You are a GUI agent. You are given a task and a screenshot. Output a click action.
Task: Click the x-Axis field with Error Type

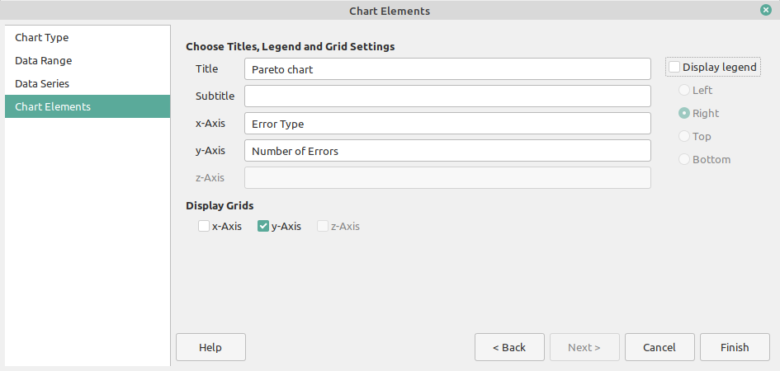(447, 124)
